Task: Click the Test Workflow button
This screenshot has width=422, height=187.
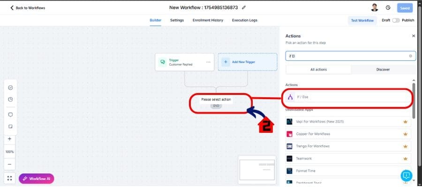Action: (x=362, y=21)
